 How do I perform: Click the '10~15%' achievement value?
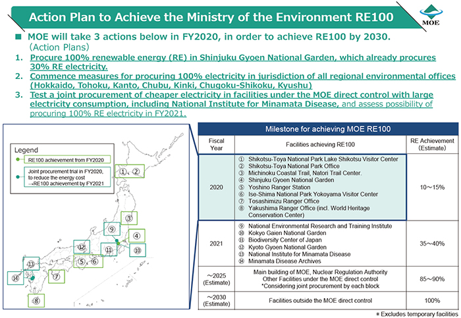coord(432,187)
